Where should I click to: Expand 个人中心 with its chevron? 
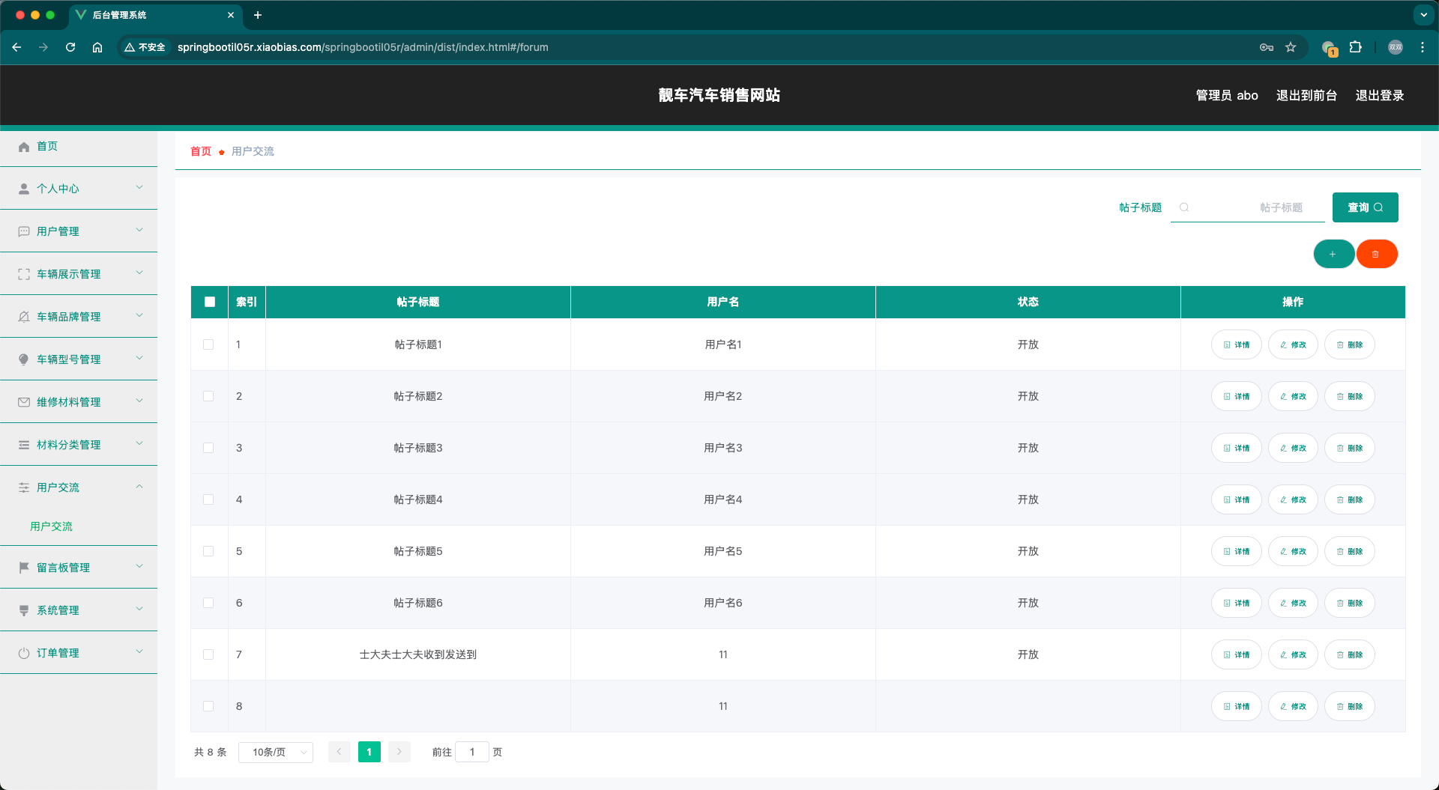(139, 187)
